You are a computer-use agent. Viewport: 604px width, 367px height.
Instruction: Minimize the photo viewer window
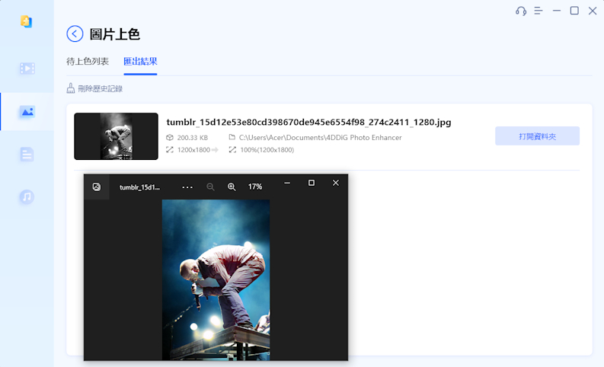[287, 183]
